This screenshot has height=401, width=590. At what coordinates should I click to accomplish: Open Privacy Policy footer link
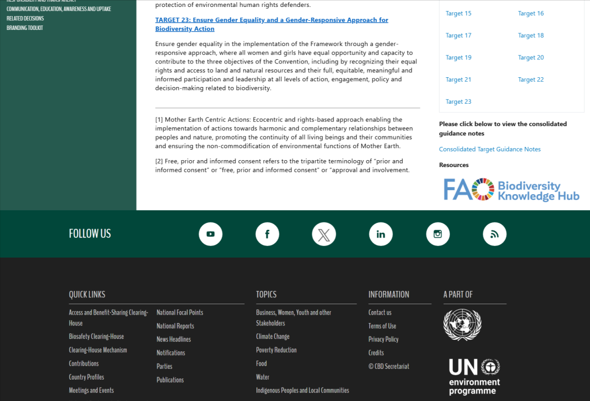tap(383, 339)
